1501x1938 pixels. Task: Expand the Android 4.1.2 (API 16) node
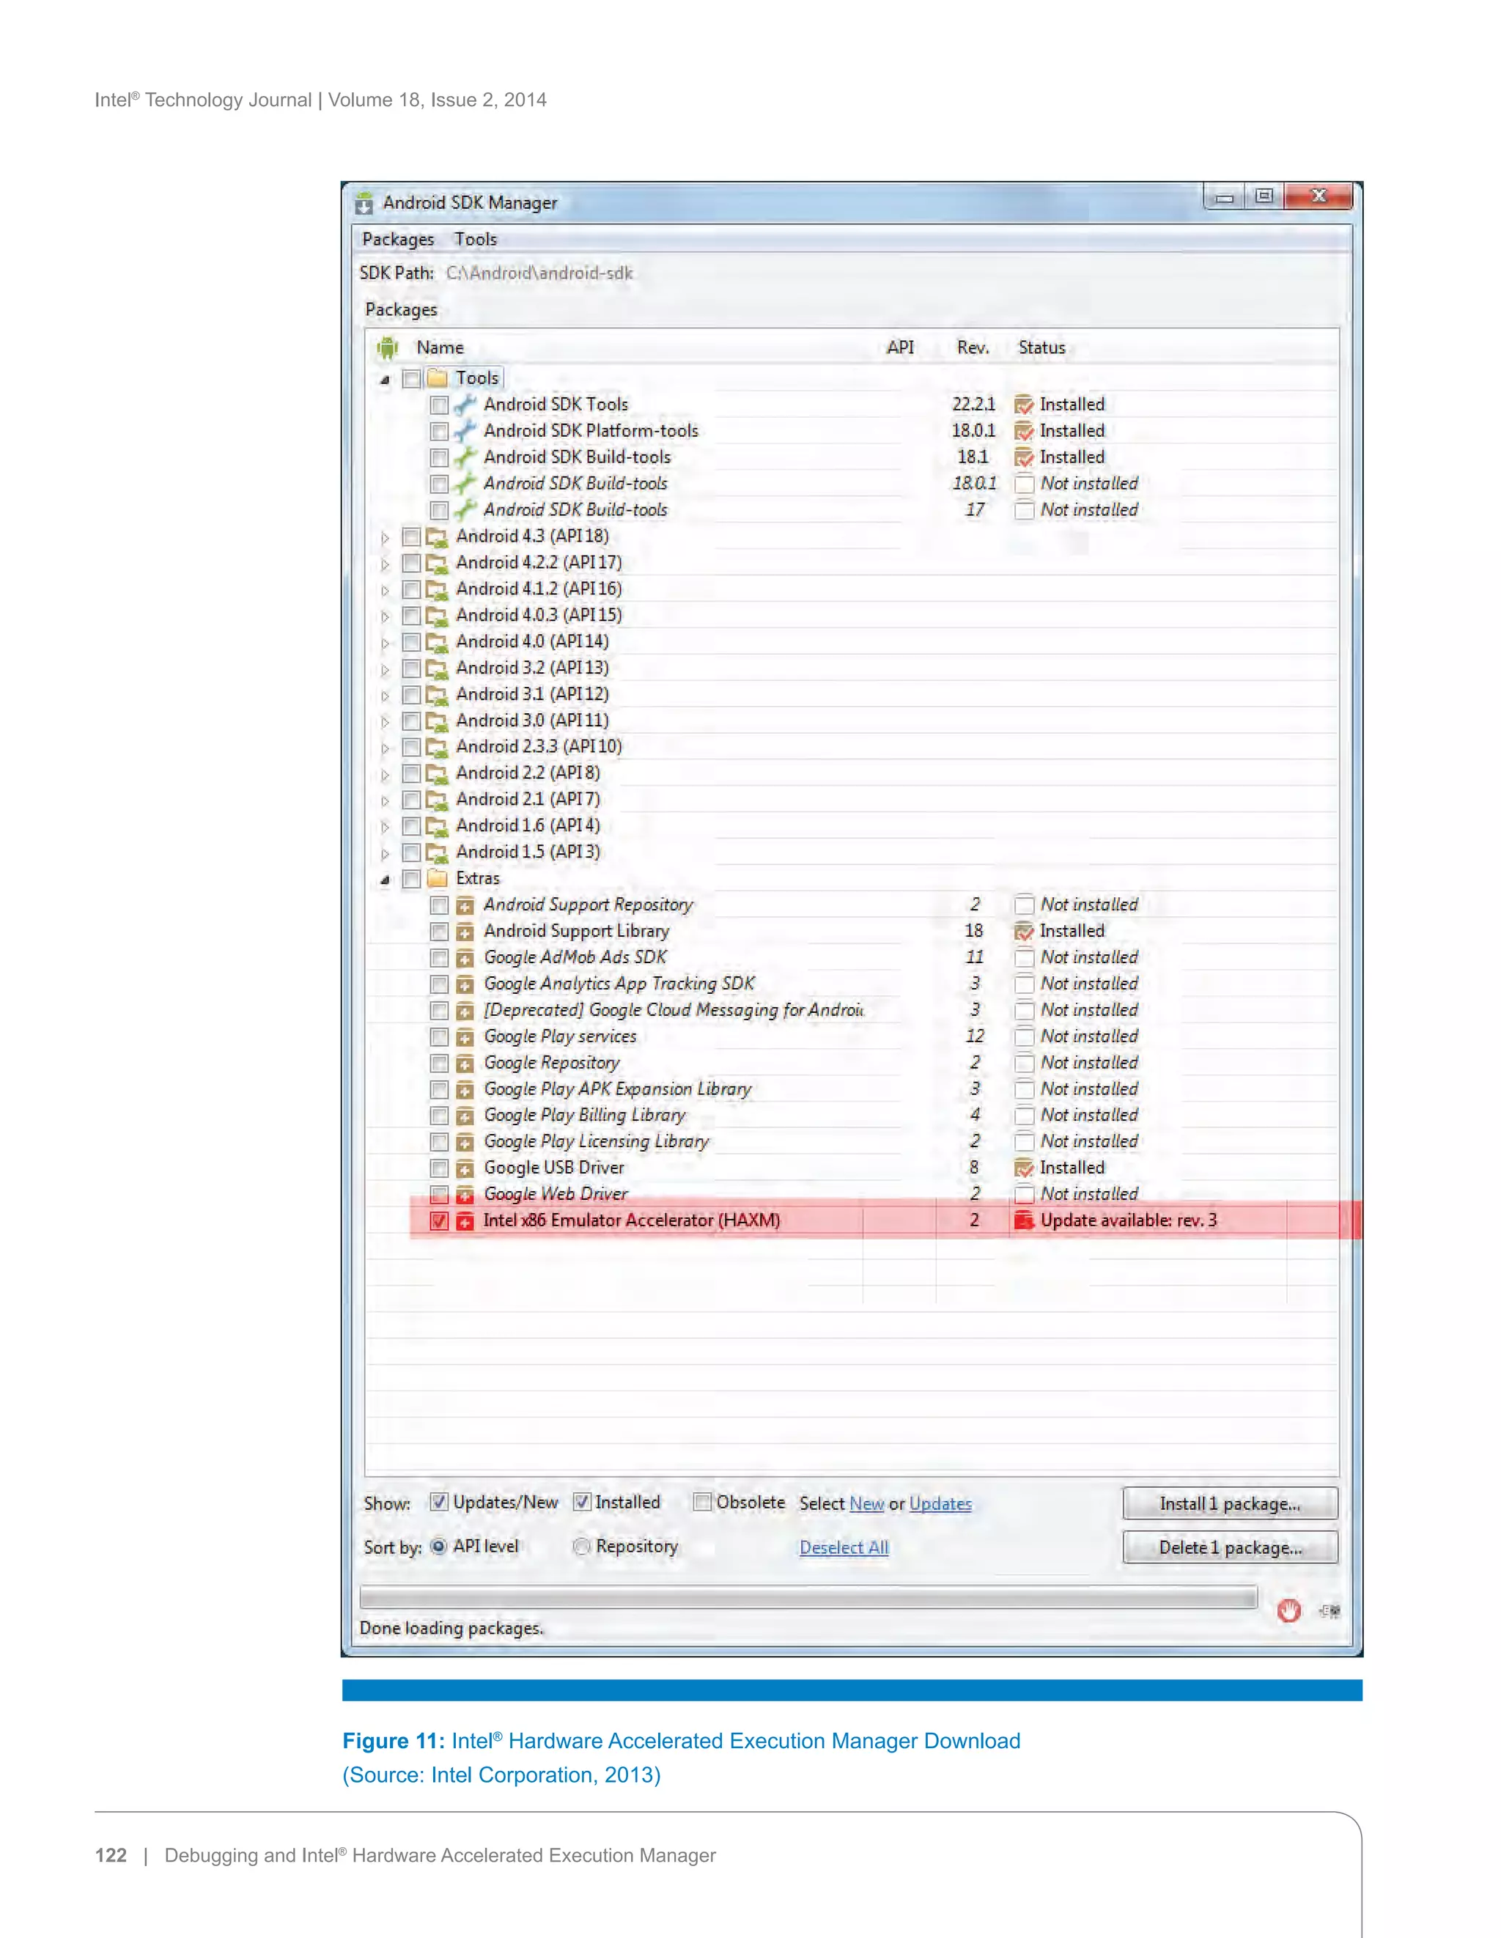click(x=385, y=590)
